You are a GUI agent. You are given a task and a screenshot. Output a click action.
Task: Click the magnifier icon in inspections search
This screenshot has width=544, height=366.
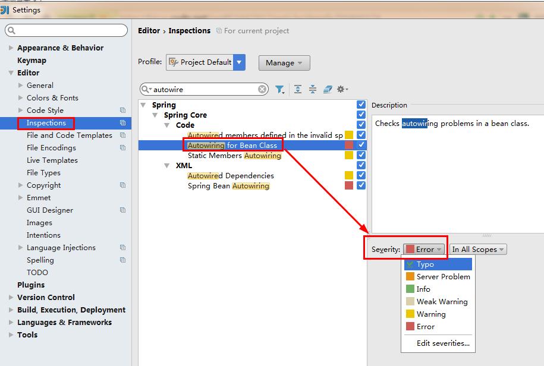pos(146,89)
